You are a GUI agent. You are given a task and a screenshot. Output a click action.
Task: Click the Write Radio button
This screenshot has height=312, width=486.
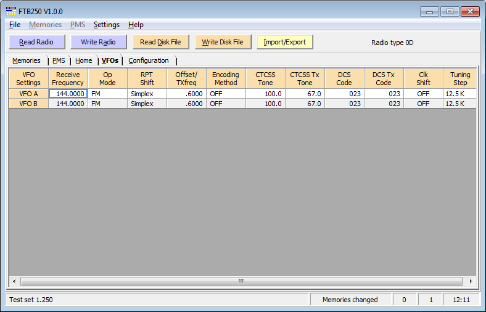tap(98, 42)
